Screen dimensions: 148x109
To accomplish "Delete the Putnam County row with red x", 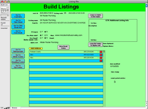I will coord(101,52).
